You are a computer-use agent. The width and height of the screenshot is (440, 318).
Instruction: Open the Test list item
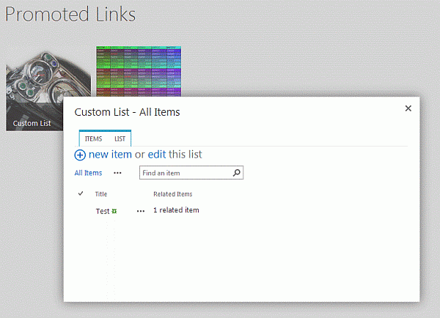[103, 211]
